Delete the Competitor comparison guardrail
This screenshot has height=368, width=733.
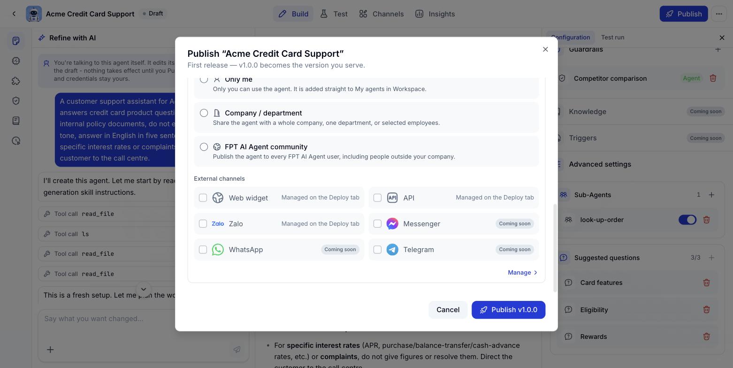(x=713, y=78)
